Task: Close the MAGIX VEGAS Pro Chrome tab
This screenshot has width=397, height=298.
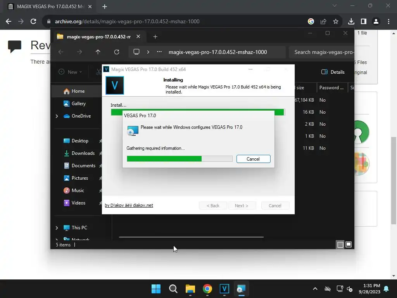Action: 90,7
